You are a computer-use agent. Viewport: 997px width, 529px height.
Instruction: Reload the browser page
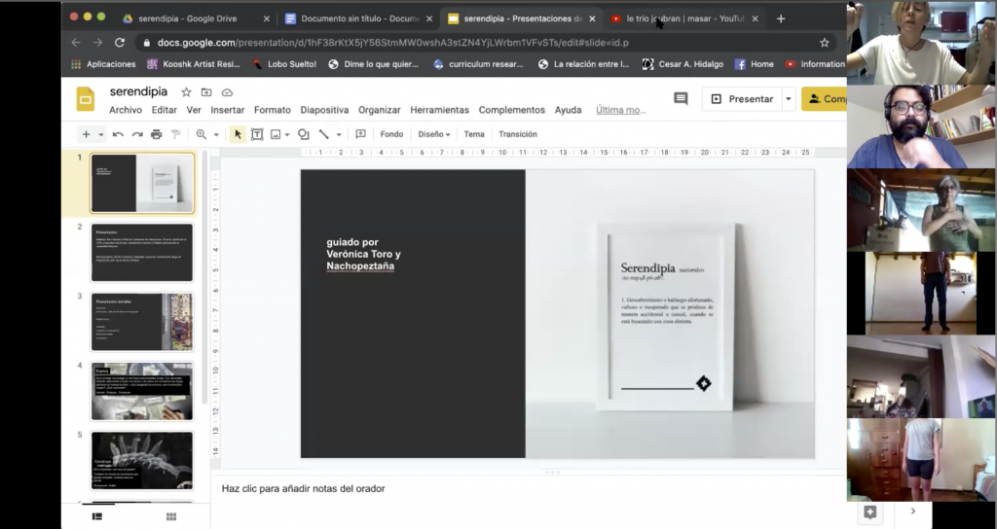(120, 43)
